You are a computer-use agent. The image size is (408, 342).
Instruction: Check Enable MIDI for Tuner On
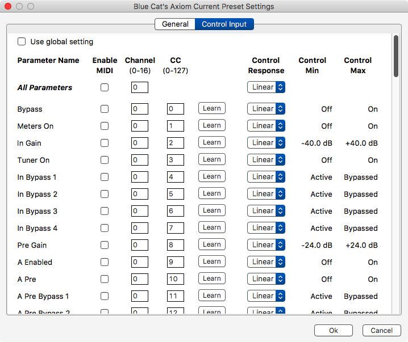pyautogui.click(x=105, y=160)
